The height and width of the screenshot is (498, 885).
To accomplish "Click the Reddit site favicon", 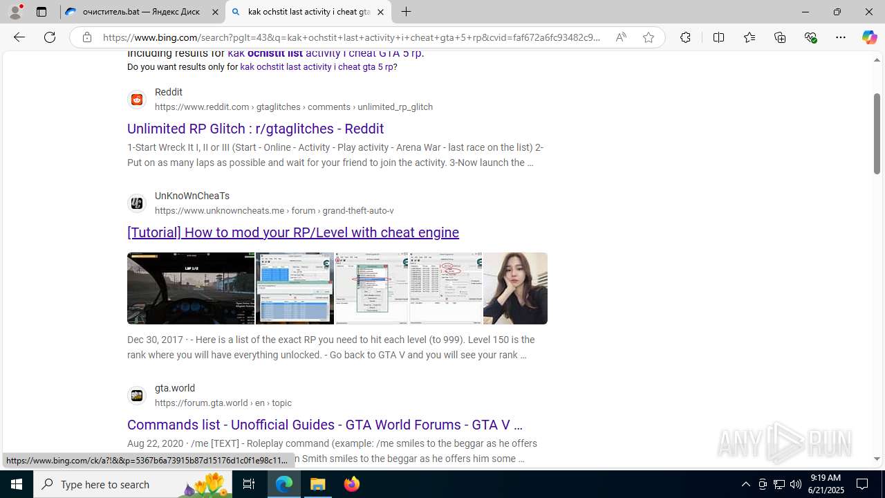I will pos(137,100).
